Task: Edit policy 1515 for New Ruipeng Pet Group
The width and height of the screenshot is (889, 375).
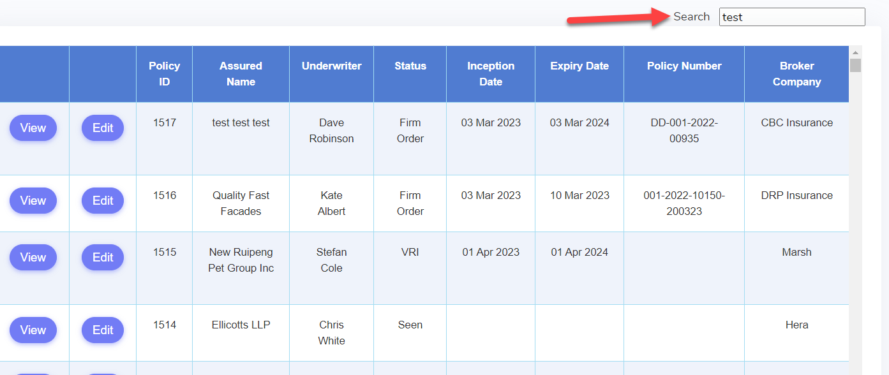Action: 103,258
